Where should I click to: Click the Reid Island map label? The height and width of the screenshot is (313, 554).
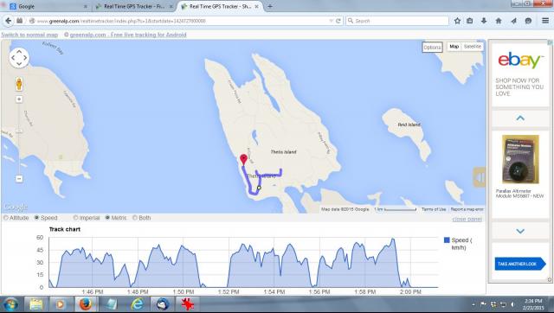pyautogui.click(x=409, y=125)
